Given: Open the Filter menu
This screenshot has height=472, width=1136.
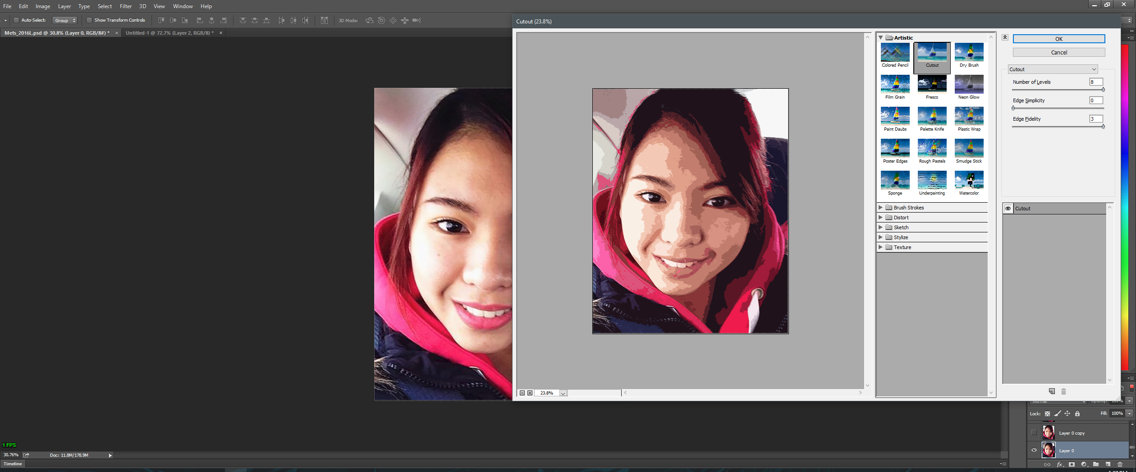Looking at the screenshot, I should [x=126, y=6].
